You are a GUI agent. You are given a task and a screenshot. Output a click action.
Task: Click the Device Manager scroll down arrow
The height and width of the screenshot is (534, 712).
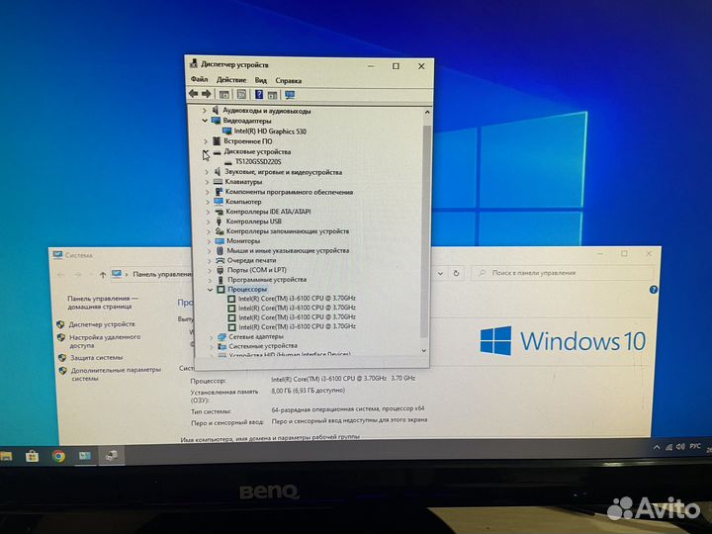424,350
